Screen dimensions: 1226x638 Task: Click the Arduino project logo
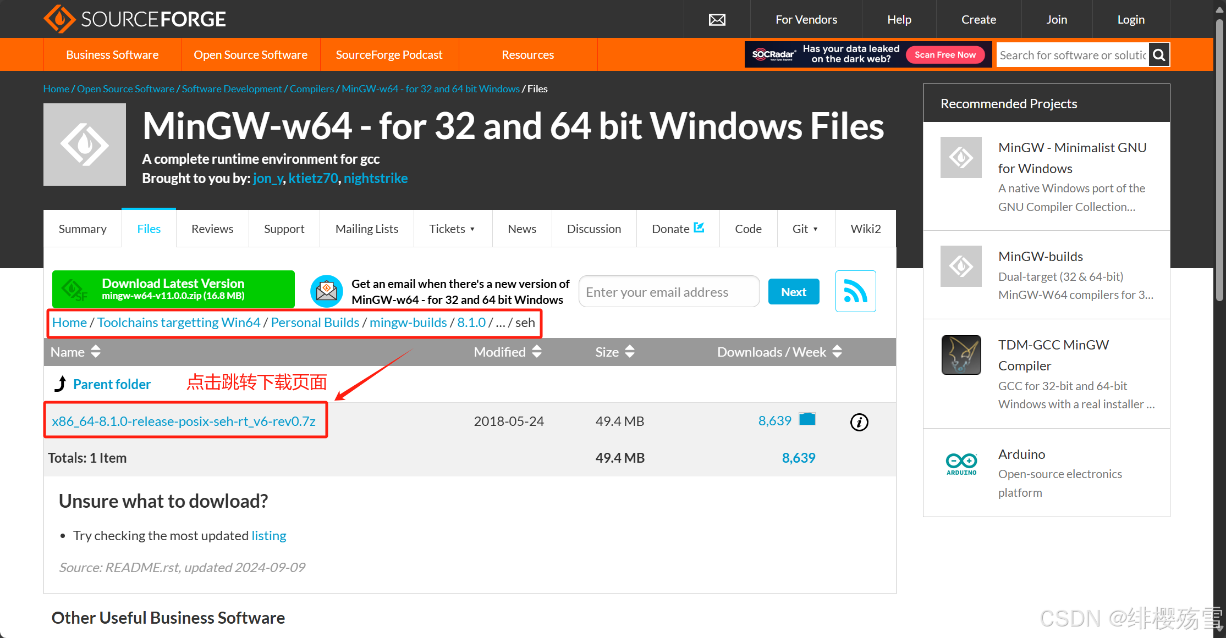961,463
